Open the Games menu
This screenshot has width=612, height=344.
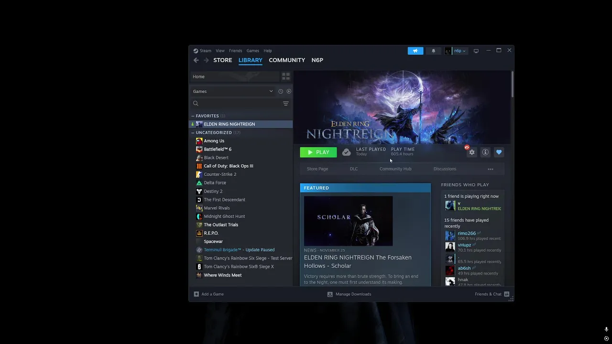253,51
